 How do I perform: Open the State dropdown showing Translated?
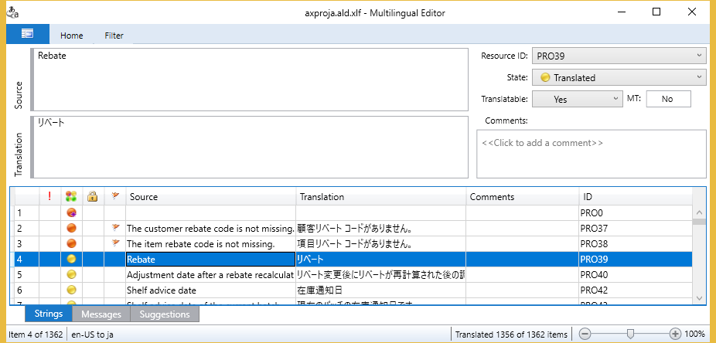coord(699,77)
